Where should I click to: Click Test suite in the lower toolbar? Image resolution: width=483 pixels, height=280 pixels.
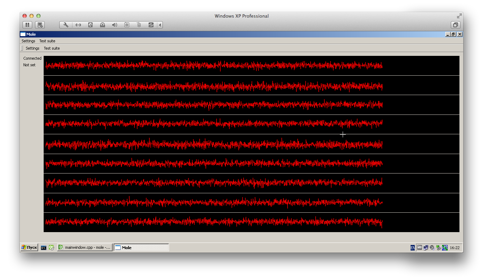52,48
